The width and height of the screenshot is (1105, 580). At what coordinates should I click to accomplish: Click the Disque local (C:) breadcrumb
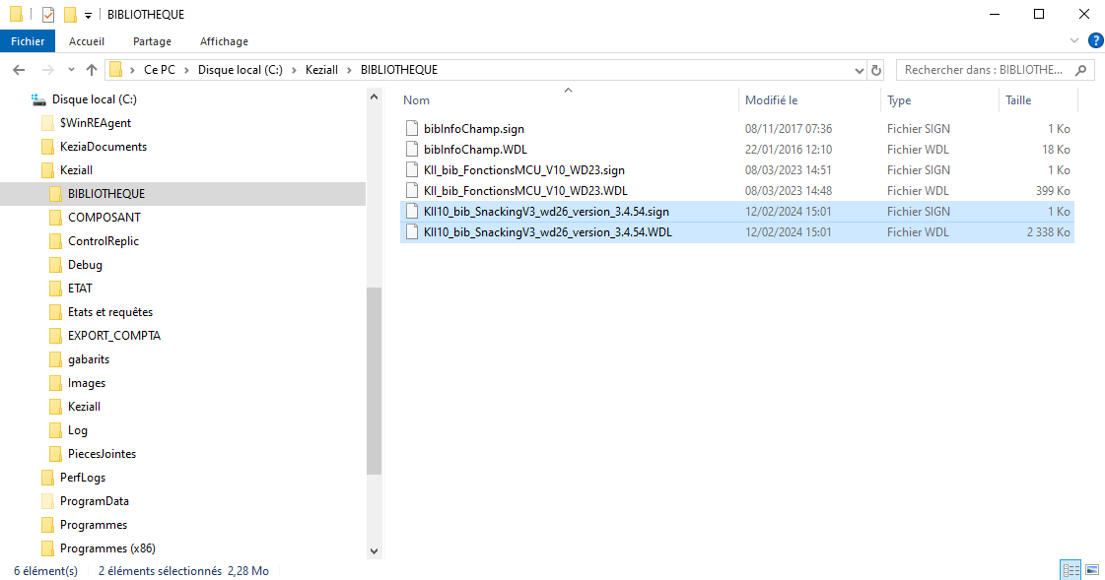(241, 70)
